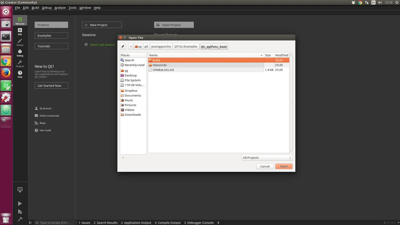Screen dimensions: 400x225
Task: Click the Get Started Now button
Action: (x=51, y=86)
